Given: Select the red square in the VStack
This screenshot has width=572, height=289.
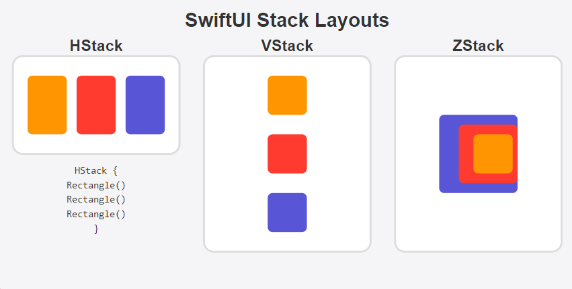Looking at the screenshot, I should [287, 154].
